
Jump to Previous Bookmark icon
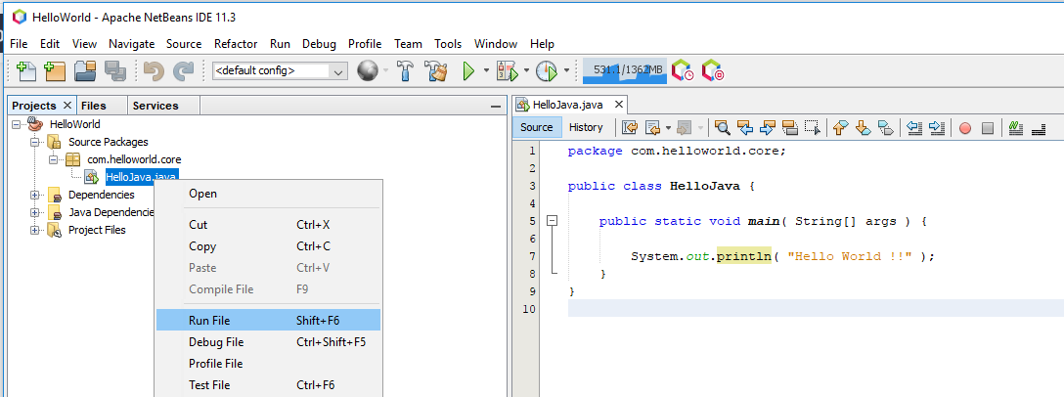(840, 127)
